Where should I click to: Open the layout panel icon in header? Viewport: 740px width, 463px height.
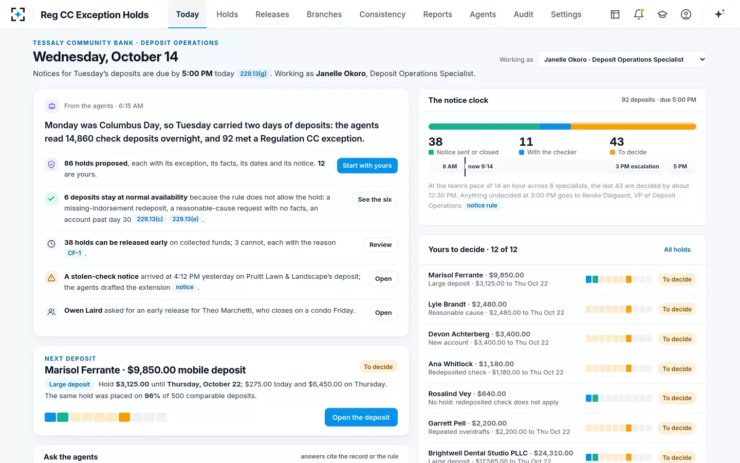(x=615, y=14)
